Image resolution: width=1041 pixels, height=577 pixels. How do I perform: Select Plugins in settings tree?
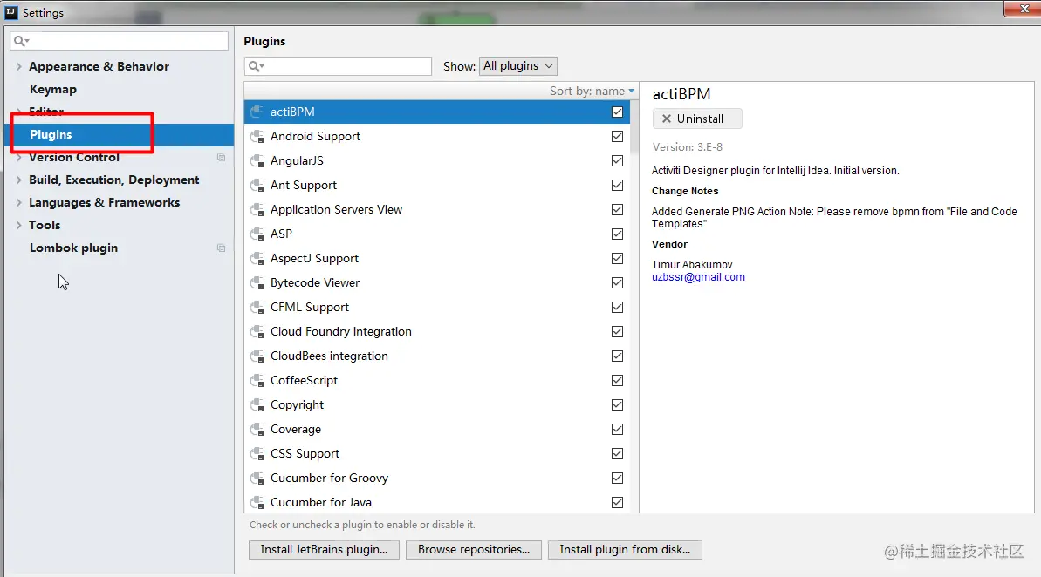119,134
